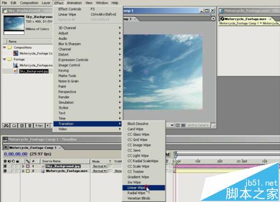Click the Compositions folder icon
280x202 pixels.
[x=10, y=47]
